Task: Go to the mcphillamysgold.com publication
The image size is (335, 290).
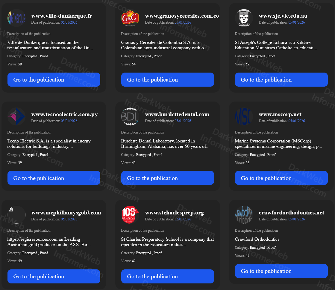Action: click(54, 277)
